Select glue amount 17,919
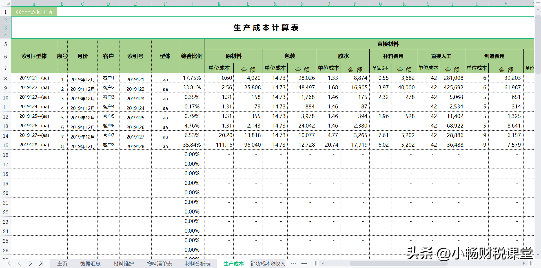 coord(355,145)
